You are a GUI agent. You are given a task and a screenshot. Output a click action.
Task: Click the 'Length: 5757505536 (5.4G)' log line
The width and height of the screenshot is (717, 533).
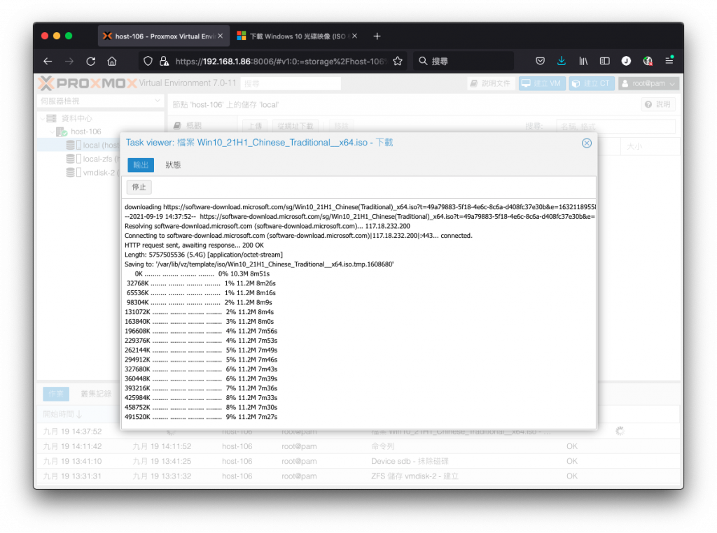[x=204, y=255]
